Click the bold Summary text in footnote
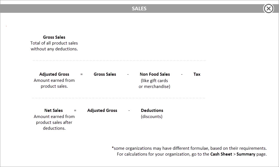Image resolution: width=279 pixels, height=167 pixels. click(246, 154)
